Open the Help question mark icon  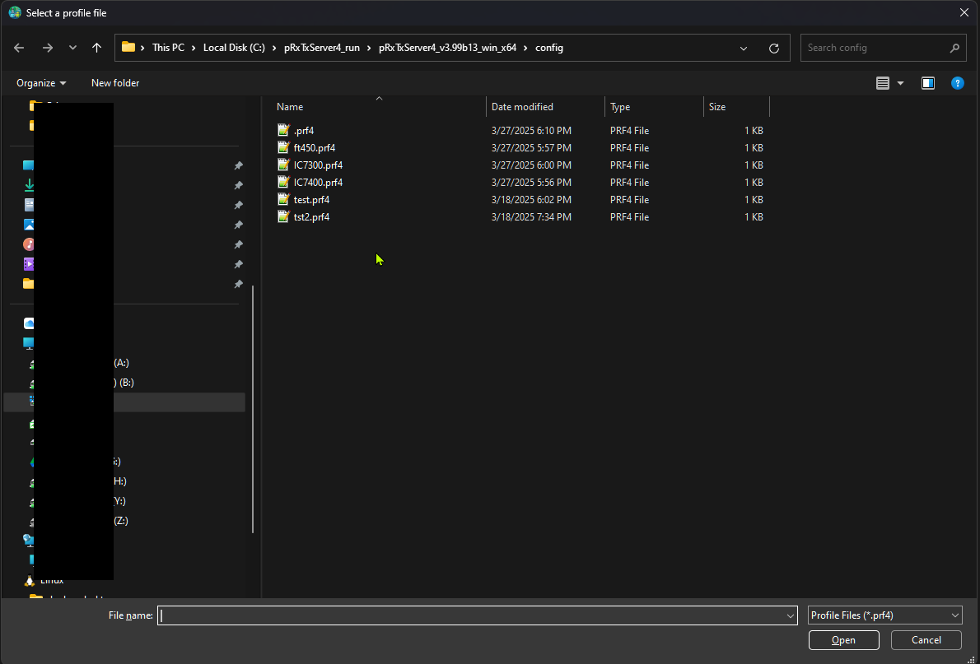(x=957, y=83)
